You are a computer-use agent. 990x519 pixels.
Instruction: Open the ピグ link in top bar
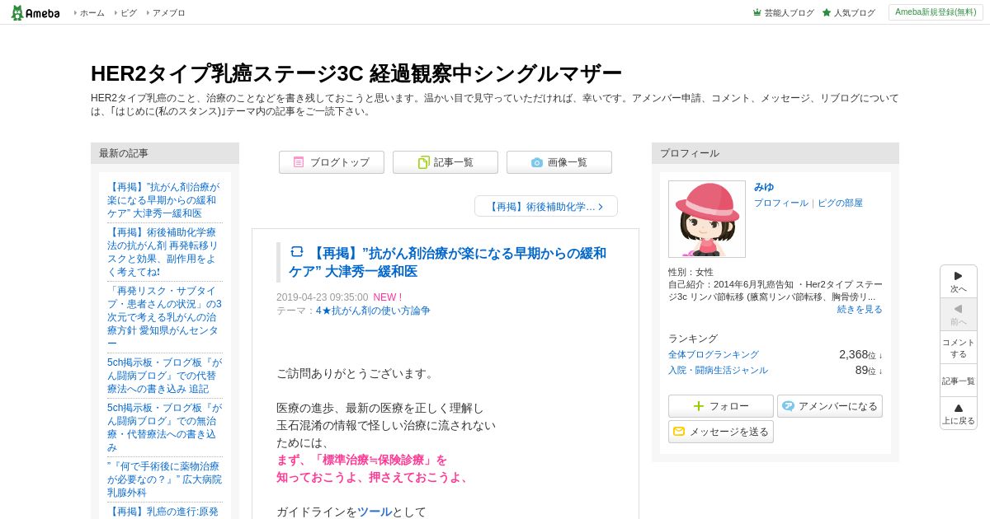(x=128, y=13)
